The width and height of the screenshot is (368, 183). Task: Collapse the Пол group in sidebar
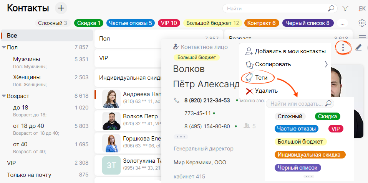[4, 47]
